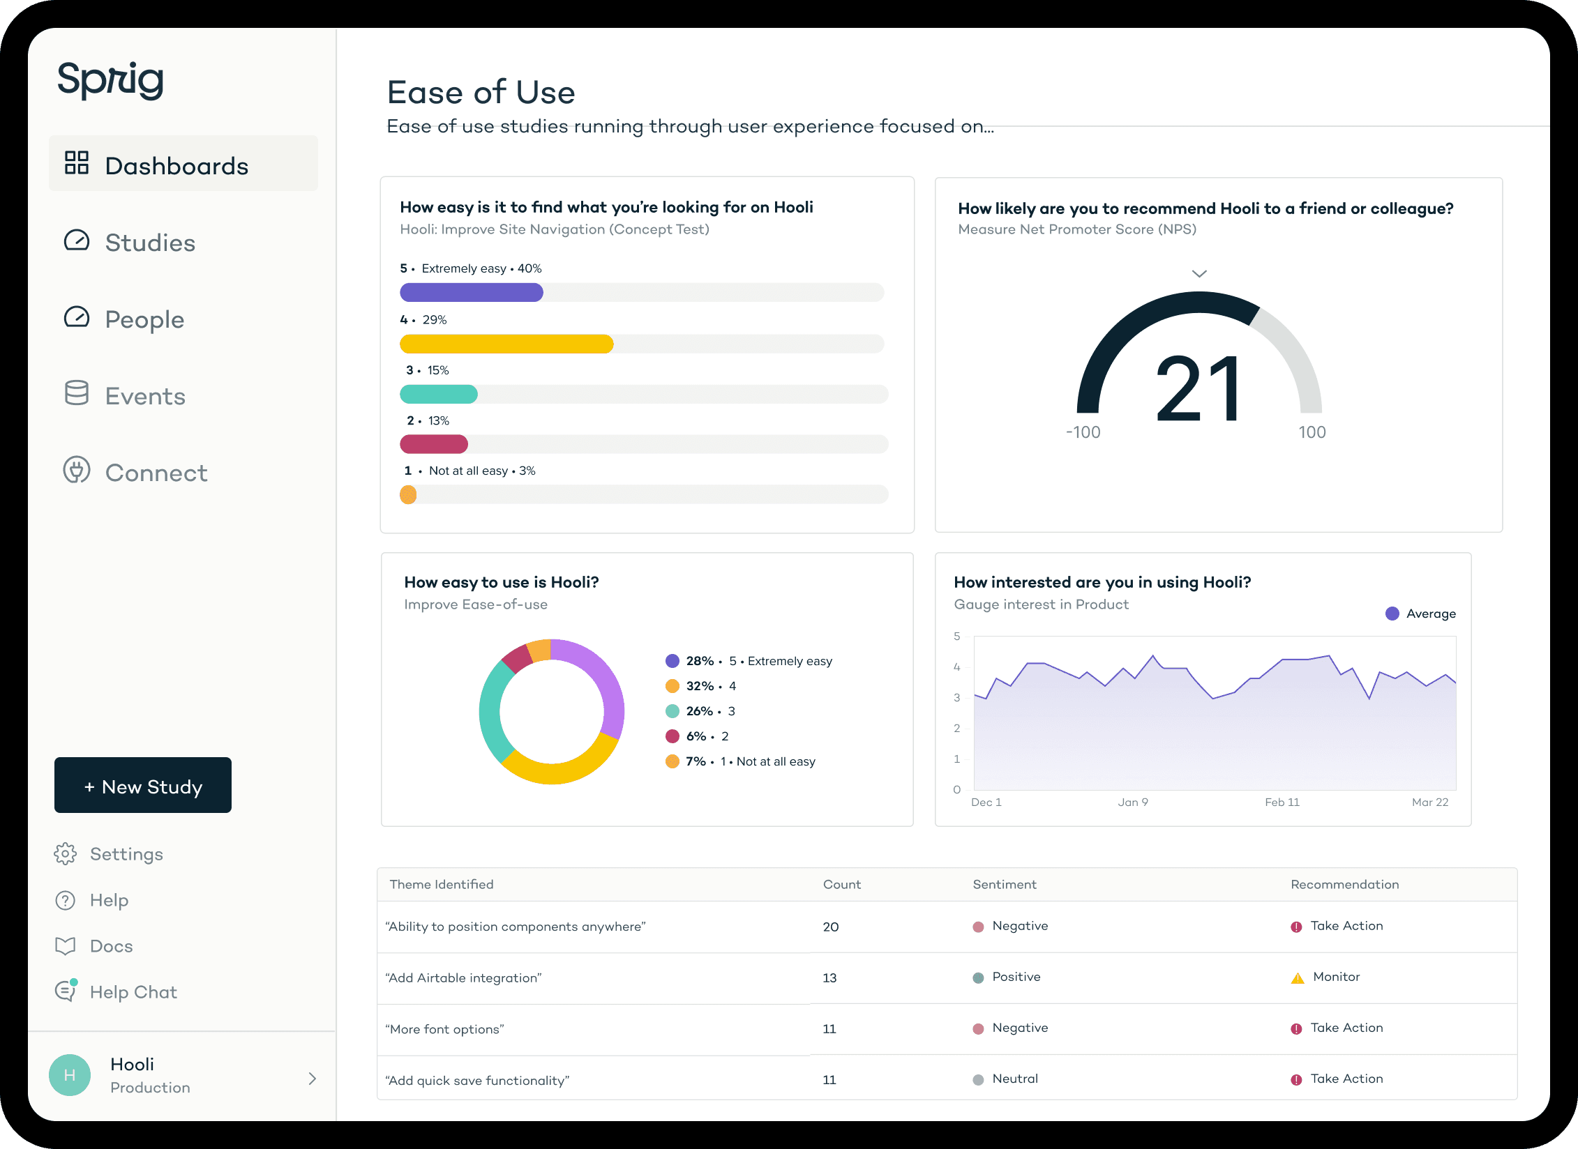Click the 6% red legend dot
Screen dimensions: 1578x1149
(672, 736)
